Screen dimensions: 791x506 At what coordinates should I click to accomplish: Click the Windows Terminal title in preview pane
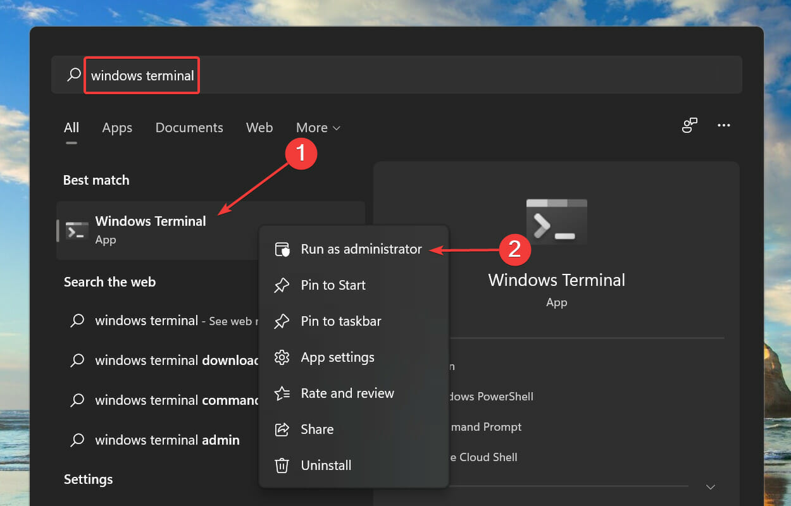[x=556, y=280]
